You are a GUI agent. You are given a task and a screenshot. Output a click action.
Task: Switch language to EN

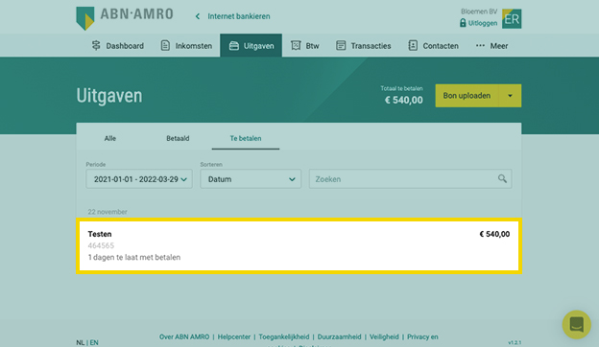[94, 342]
